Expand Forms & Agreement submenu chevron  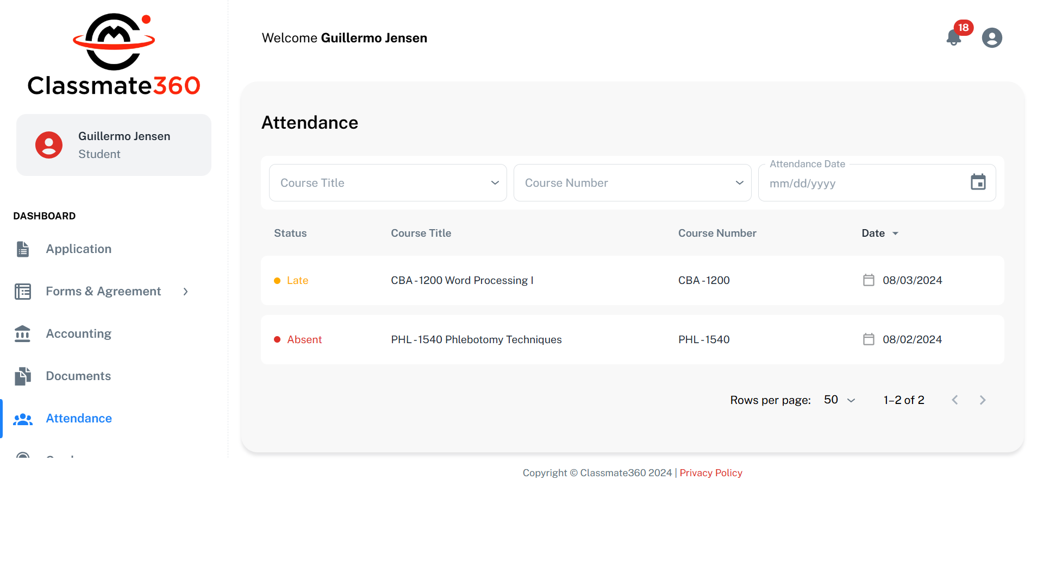(186, 292)
